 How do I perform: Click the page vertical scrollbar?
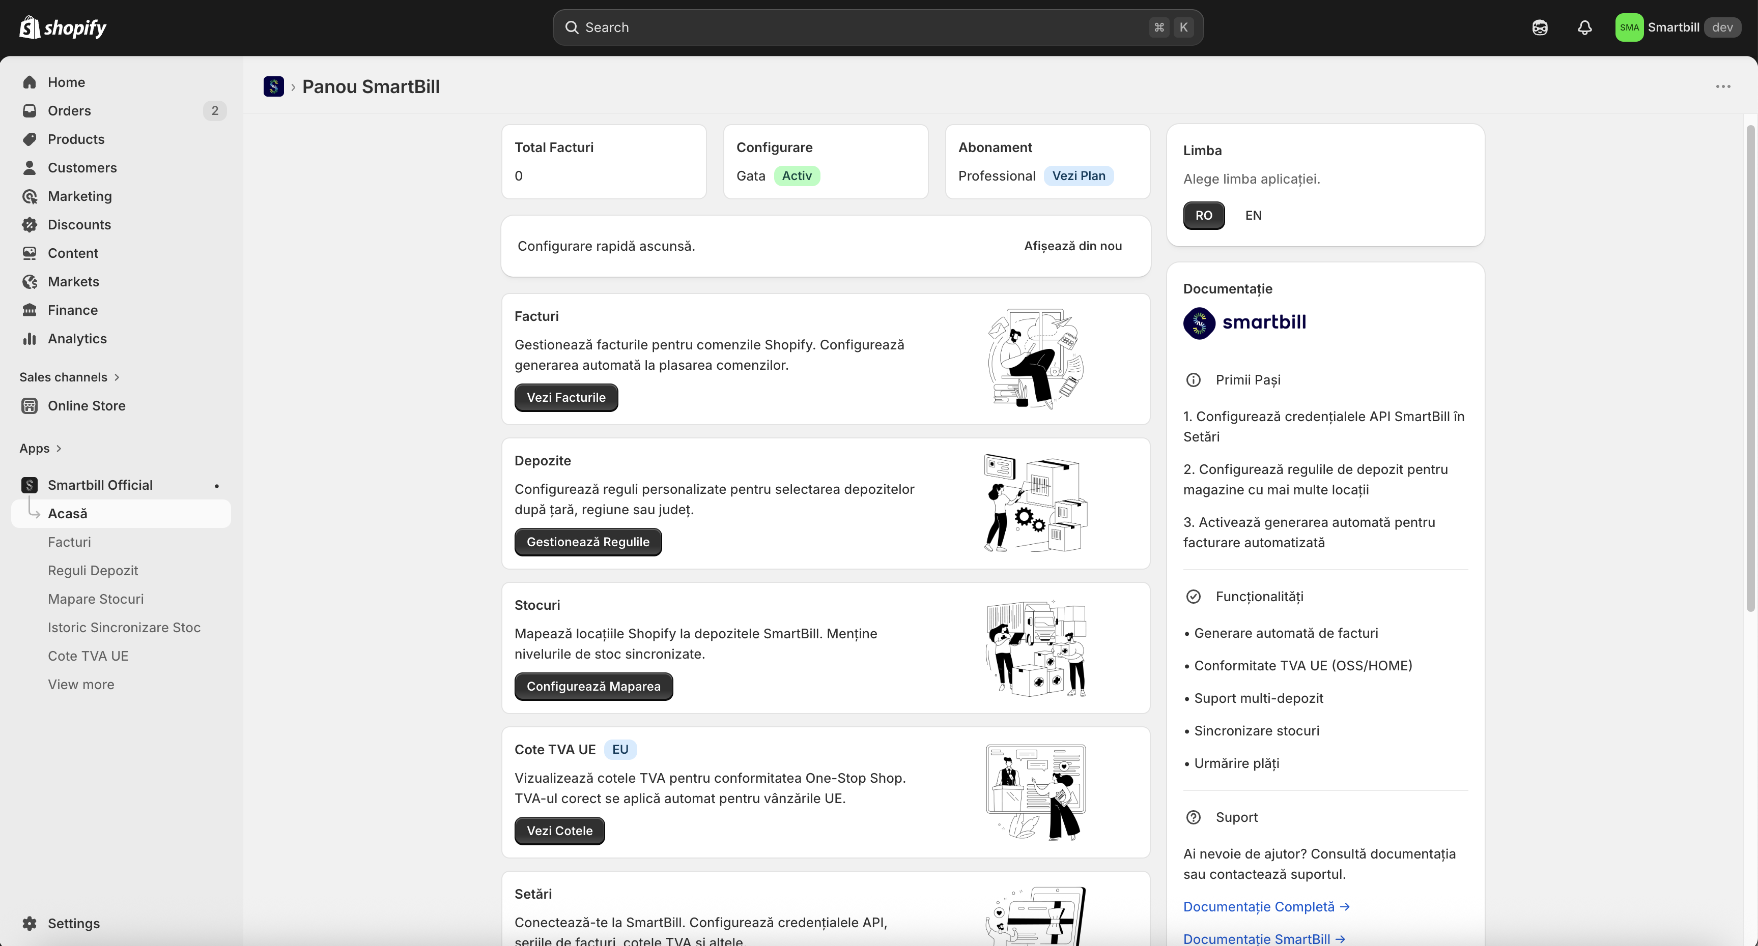coord(1750,368)
